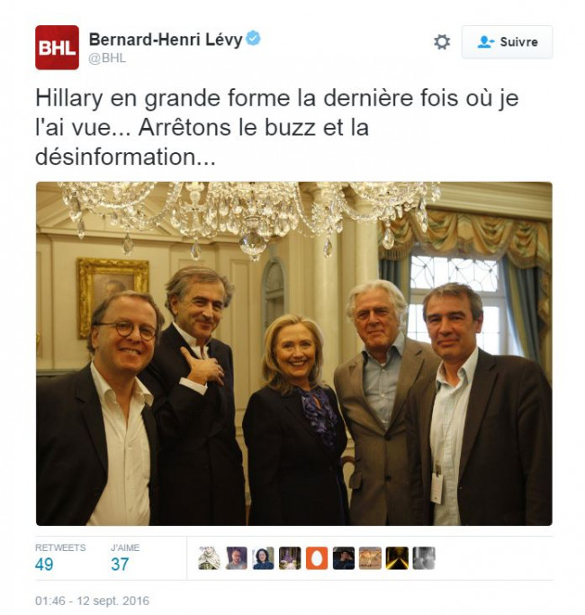The image size is (585, 615).
Task: View the 37 J'aime likes
Action: (125, 558)
